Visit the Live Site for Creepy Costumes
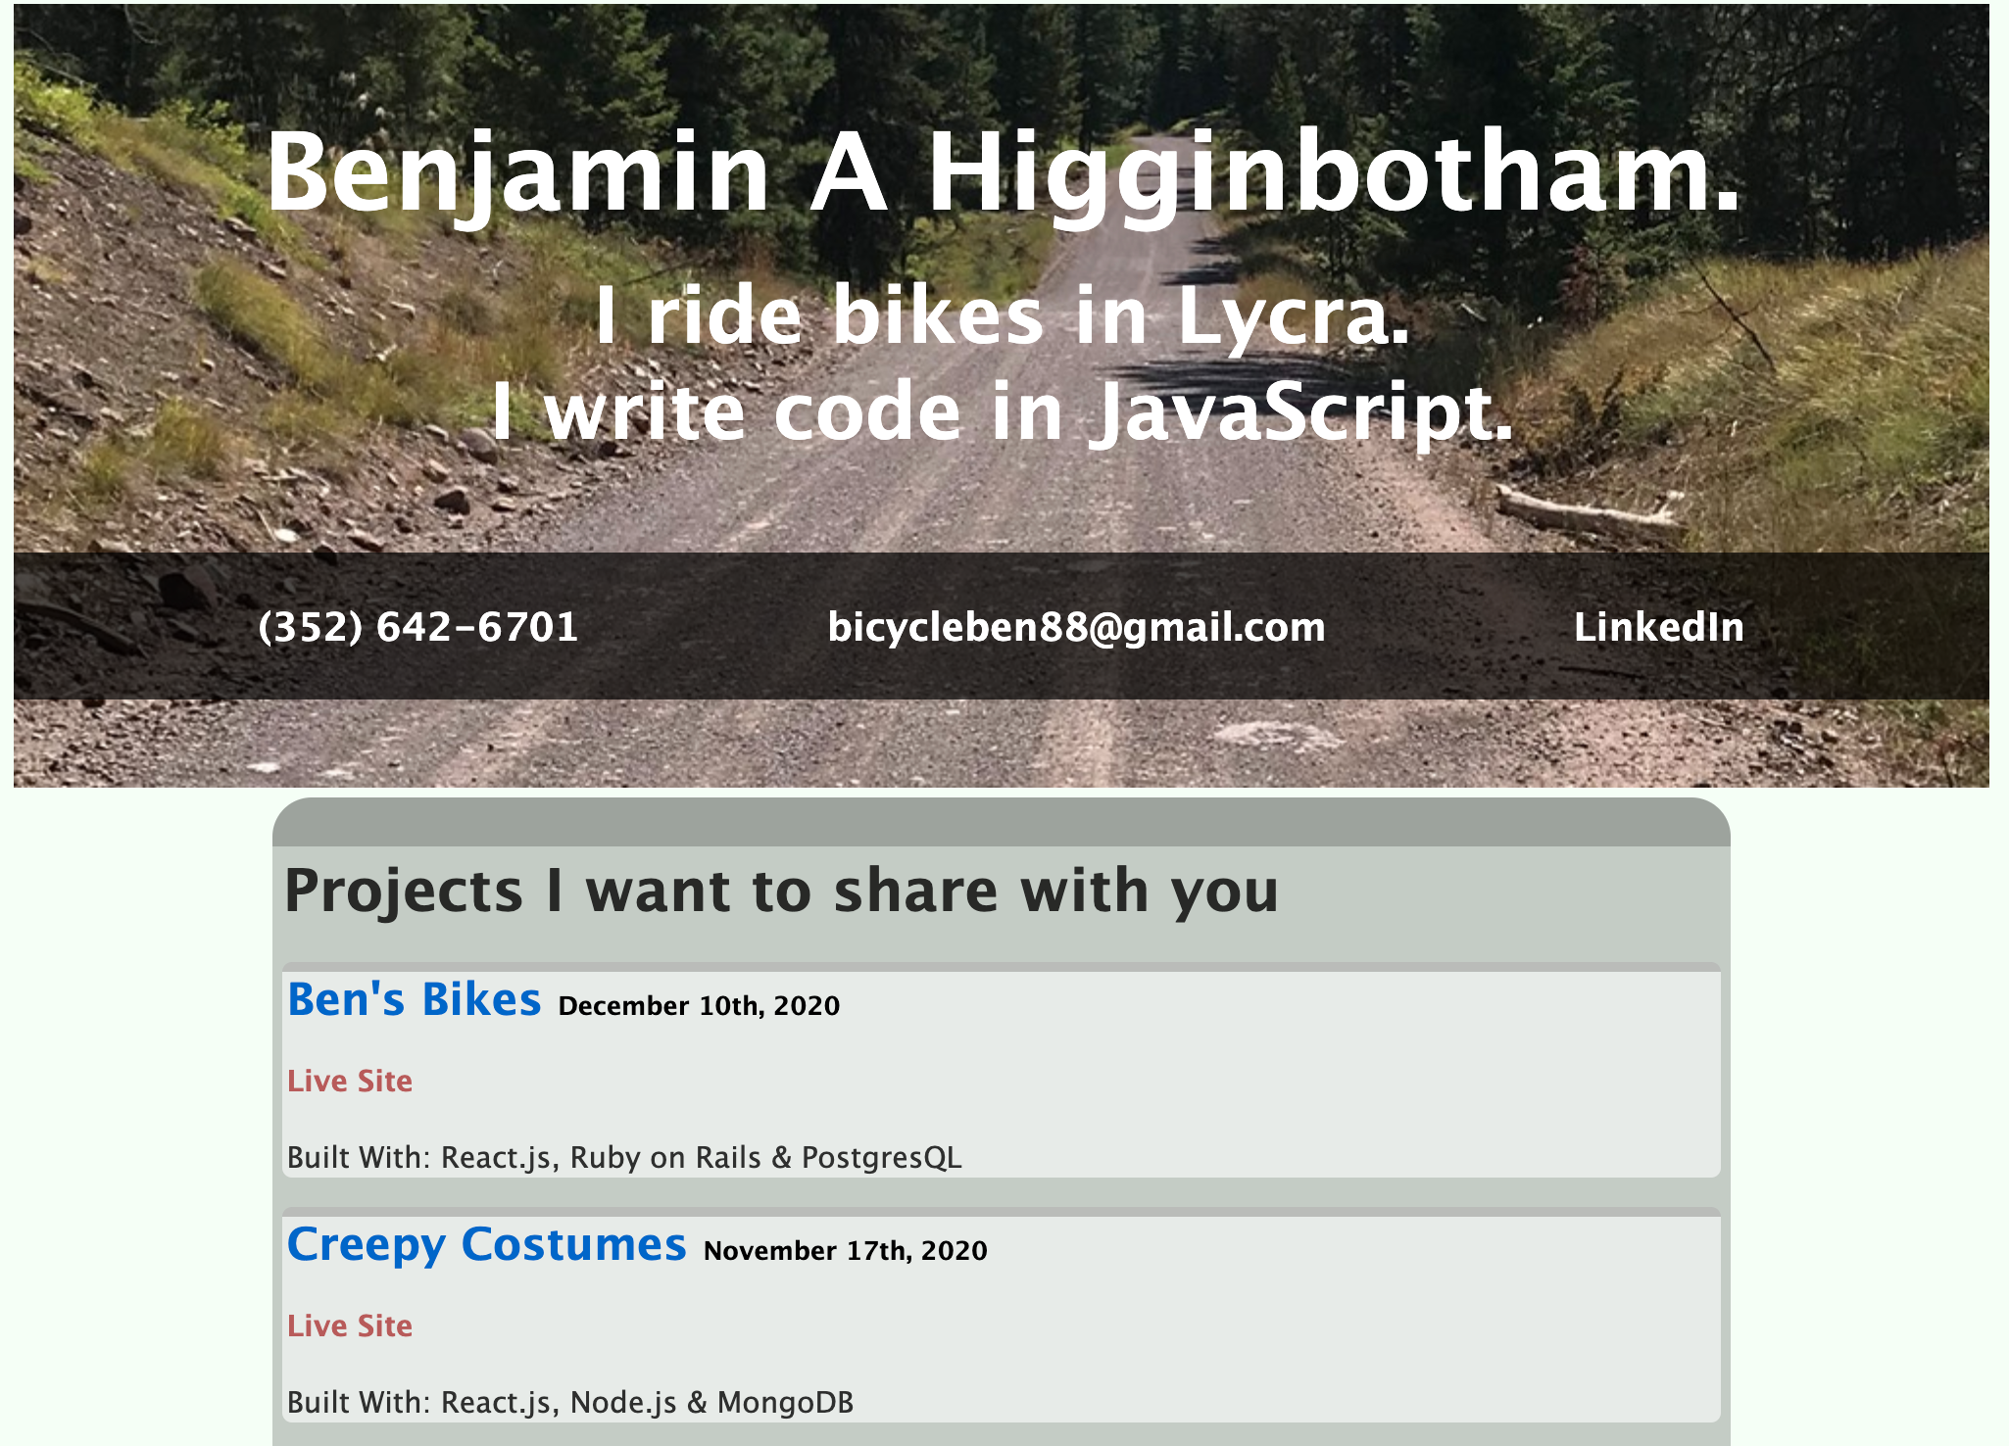 point(349,1325)
